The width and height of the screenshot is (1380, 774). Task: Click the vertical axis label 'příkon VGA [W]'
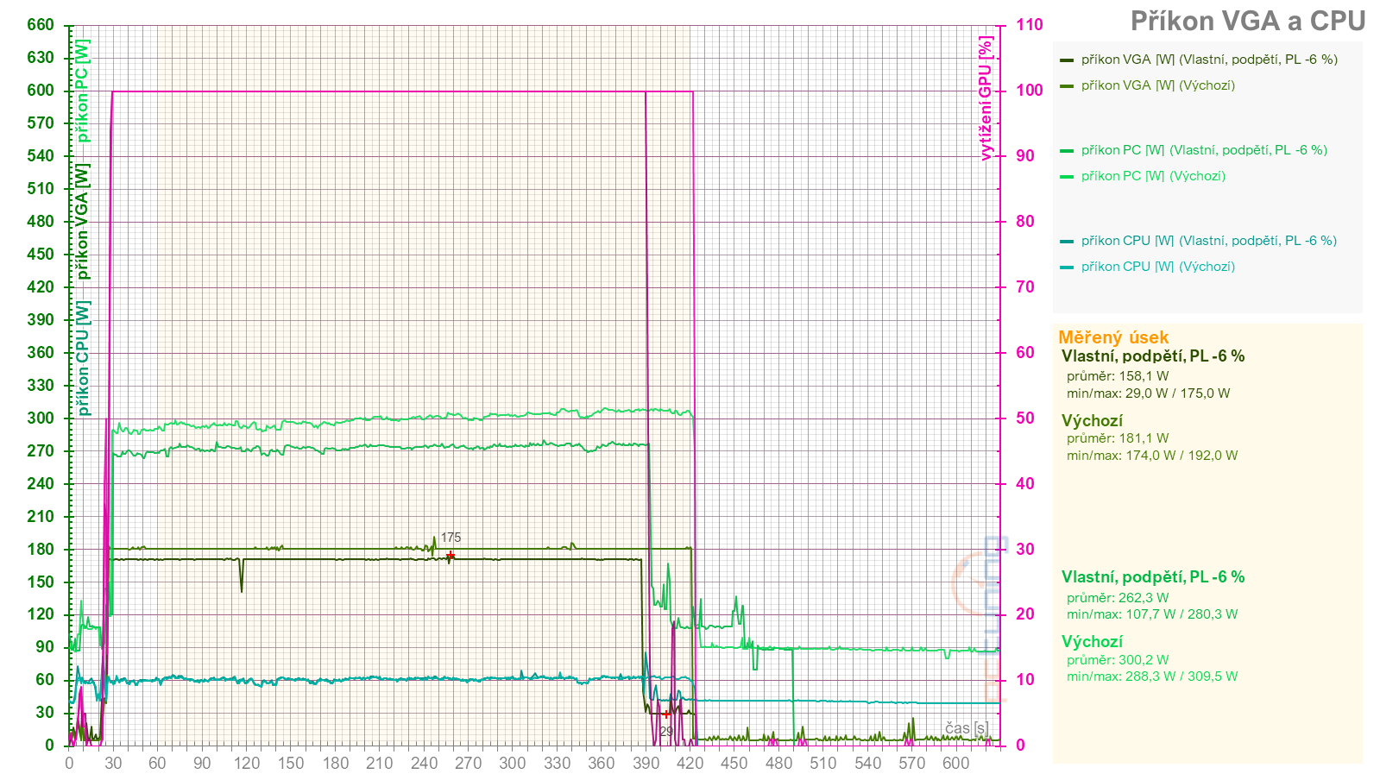(83, 221)
